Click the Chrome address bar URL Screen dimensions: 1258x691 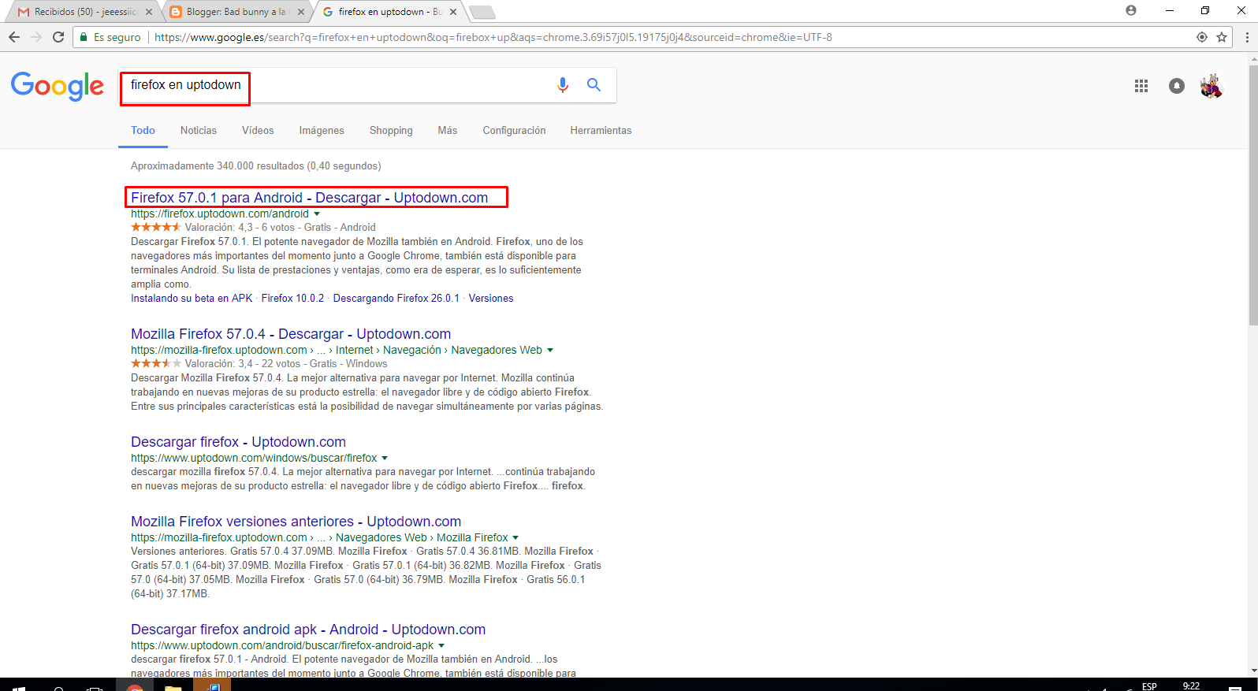493,37
